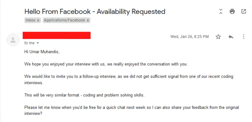Click the "Hi Umar Muhandis" greeting line

click(x=42, y=52)
